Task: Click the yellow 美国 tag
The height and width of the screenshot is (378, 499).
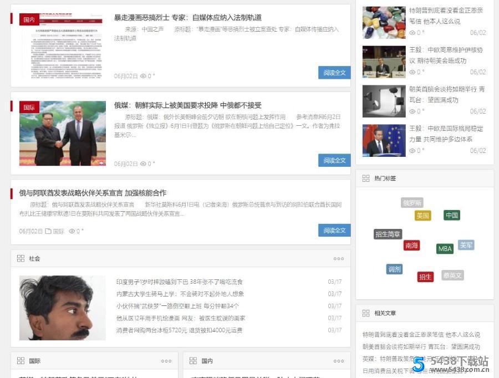Action: pos(422,216)
